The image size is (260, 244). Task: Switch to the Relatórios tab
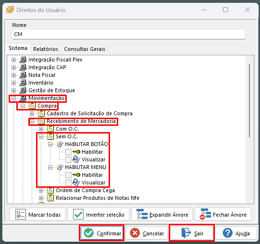[x=46, y=49]
